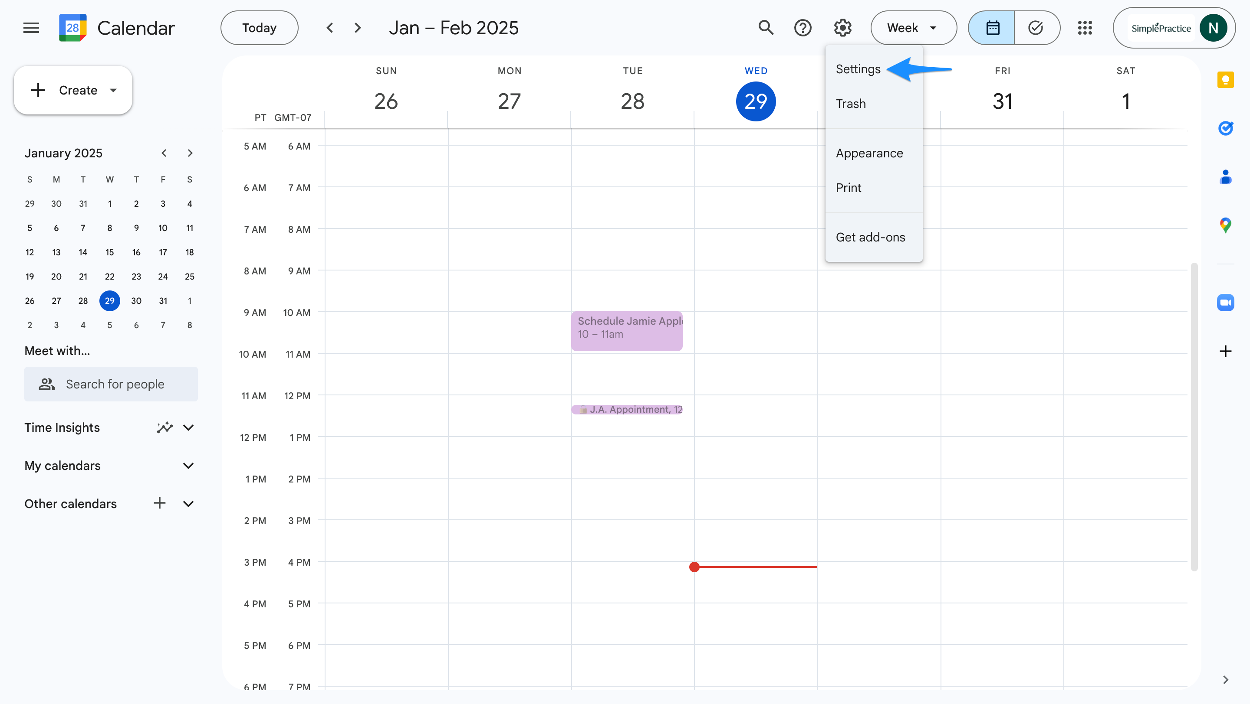Open Google Tasks side panel icon
This screenshot has height=704, width=1250.
tap(1225, 128)
